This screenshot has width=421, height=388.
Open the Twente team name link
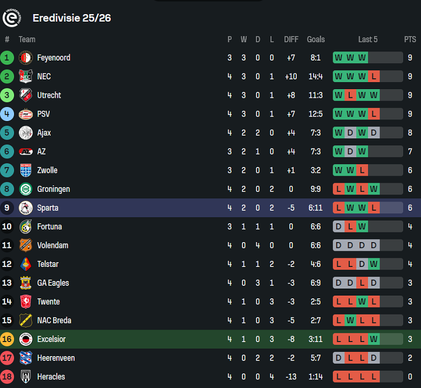point(49,302)
